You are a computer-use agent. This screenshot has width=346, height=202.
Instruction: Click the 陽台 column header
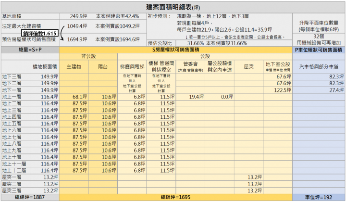coord(103,67)
